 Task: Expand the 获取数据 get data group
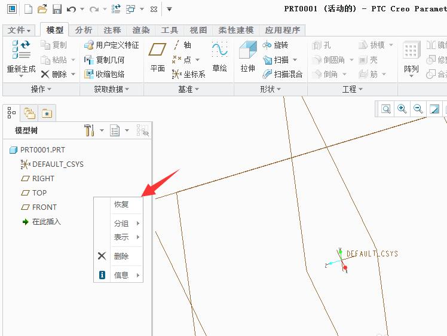[x=111, y=89]
